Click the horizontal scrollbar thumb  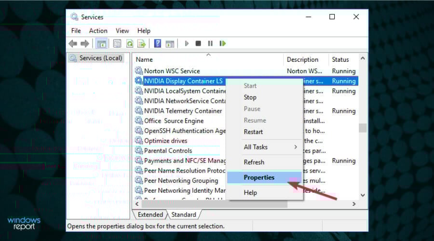pos(215,204)
